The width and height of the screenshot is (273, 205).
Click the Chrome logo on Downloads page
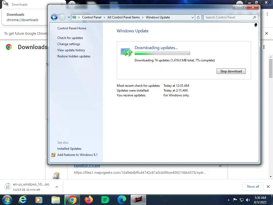[x=9, y=47]
